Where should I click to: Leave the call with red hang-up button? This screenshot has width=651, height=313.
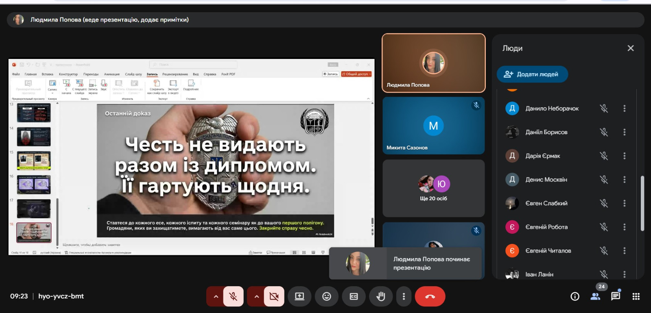coord(430,296)
